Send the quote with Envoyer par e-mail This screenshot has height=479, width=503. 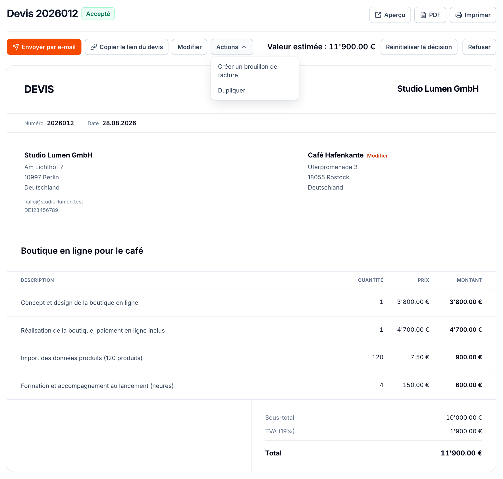click(x=44, y=47)
